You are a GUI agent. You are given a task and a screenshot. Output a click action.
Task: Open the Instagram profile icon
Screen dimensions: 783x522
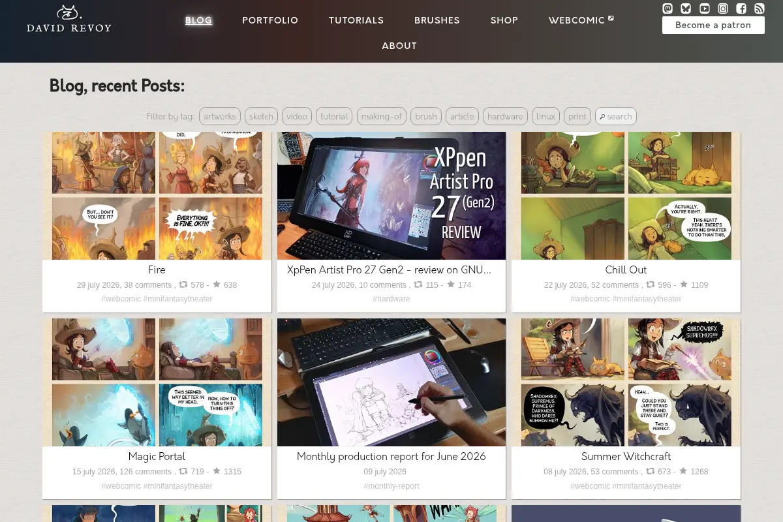coord(723,8)
